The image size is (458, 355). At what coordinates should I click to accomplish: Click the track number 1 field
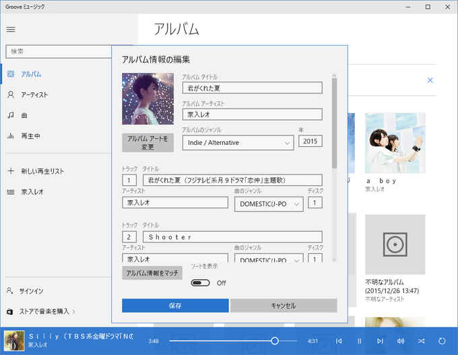click(129, 180)
